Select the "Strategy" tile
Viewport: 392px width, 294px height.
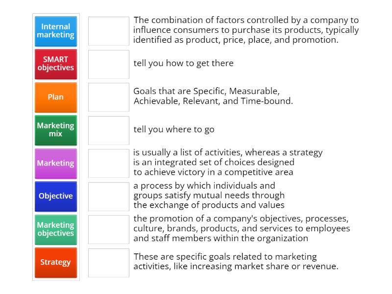tap(55, 263)
